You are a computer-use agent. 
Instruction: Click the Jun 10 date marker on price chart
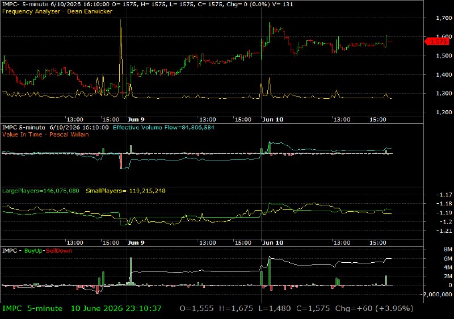(x=272, y=120)
